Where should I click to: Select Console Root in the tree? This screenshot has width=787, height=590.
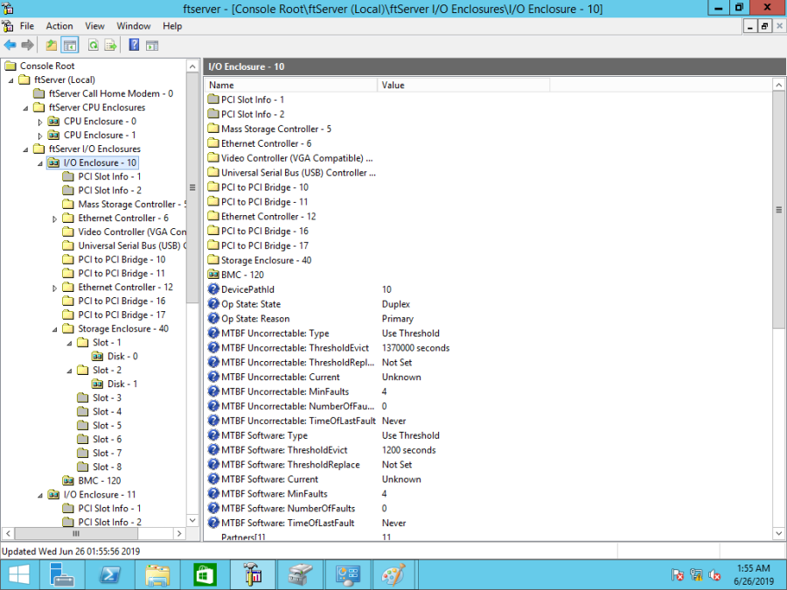tap(47, 66)
